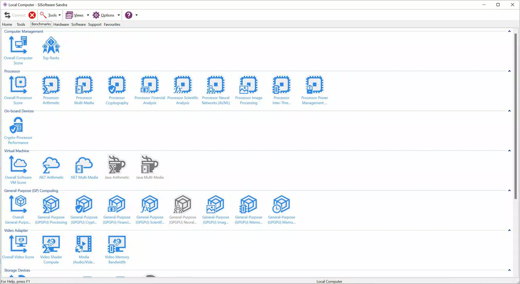Launch Processor Multi-Media benchmark
Viewport: 520px width, 284px height.
coord(84,90)
